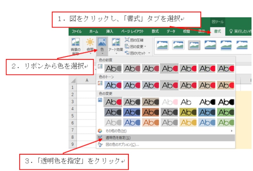The height and width of the screenshot is (171, 253).
Task: Click the 背景の削除 (Remove Background) icon
Action: [x=75, y=42]
